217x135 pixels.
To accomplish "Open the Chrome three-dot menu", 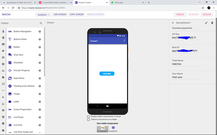I will [214, 8].
